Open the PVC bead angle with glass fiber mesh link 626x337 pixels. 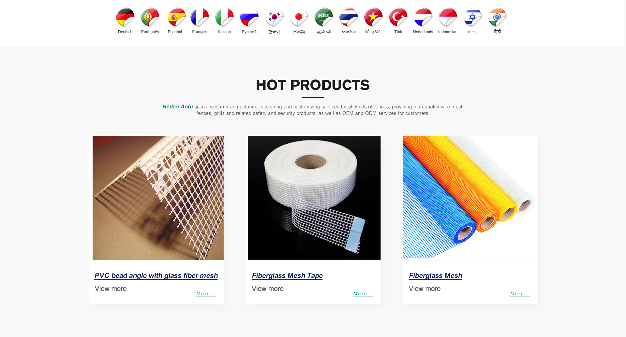156,275
